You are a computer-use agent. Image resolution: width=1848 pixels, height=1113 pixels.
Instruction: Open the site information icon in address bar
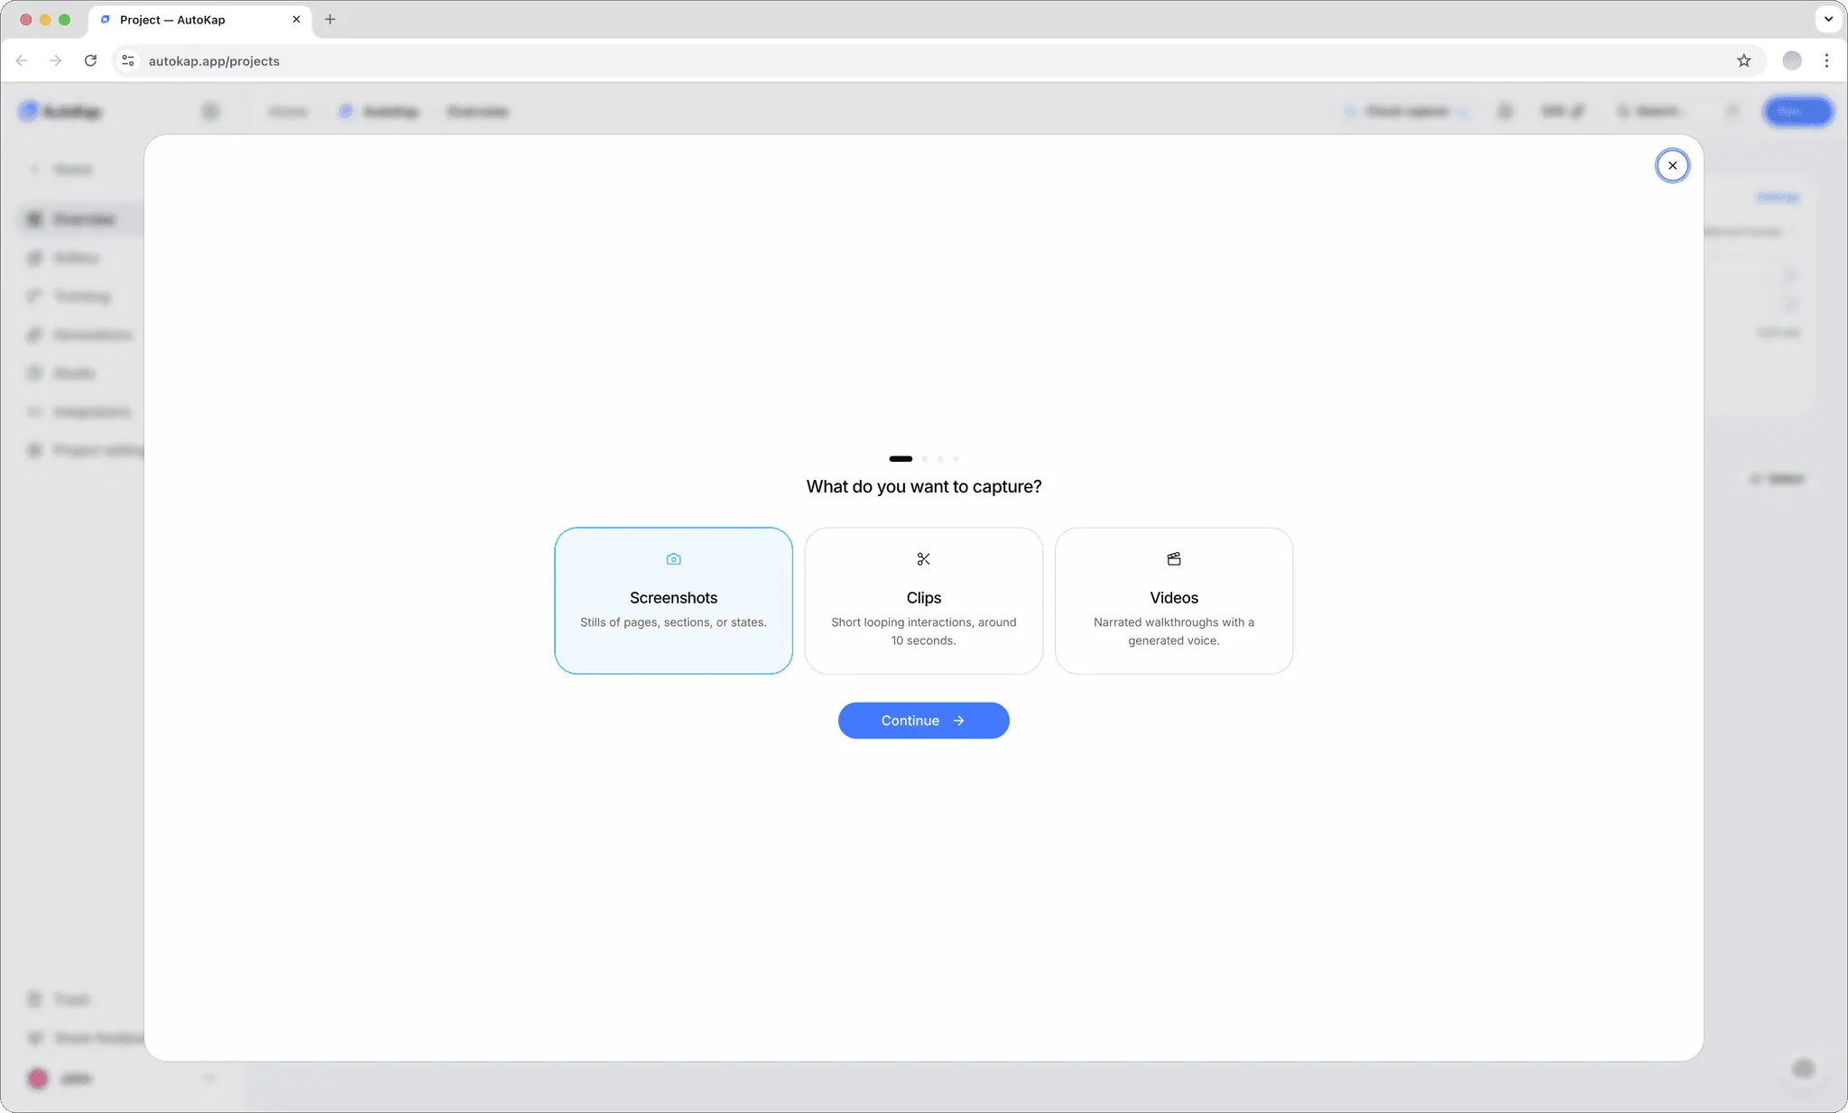[x=128, y=60]
